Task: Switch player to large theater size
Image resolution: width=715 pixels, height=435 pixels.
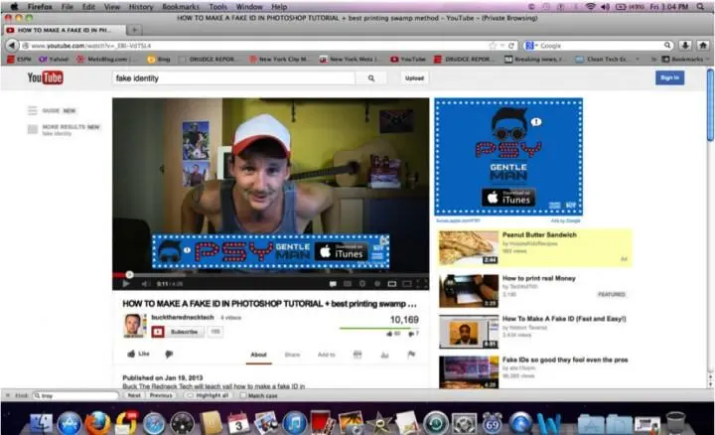Action: 407,284
